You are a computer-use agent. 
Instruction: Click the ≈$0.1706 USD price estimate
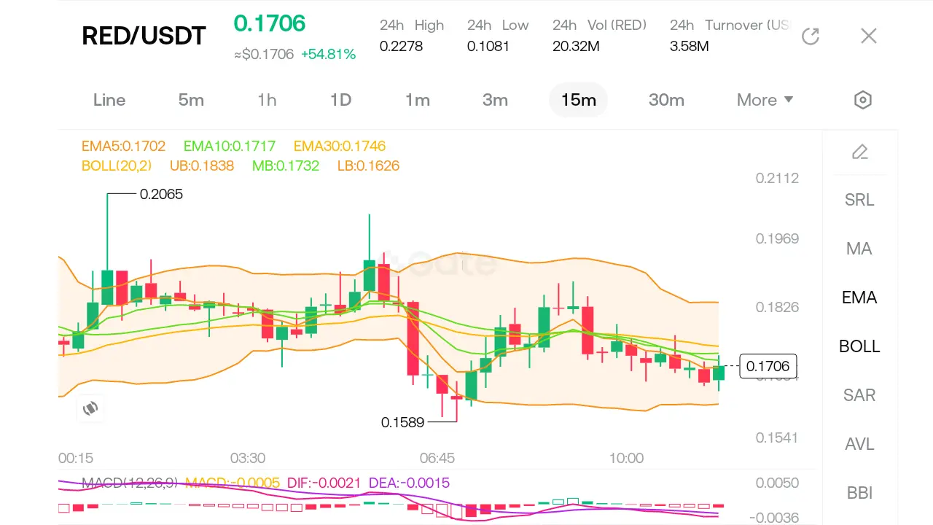[264, 54]
